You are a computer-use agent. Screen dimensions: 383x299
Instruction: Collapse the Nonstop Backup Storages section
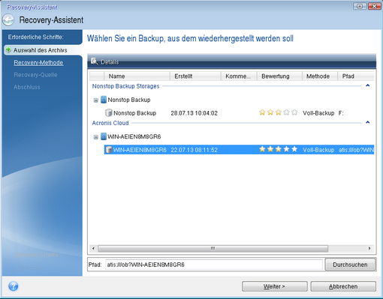368,85
